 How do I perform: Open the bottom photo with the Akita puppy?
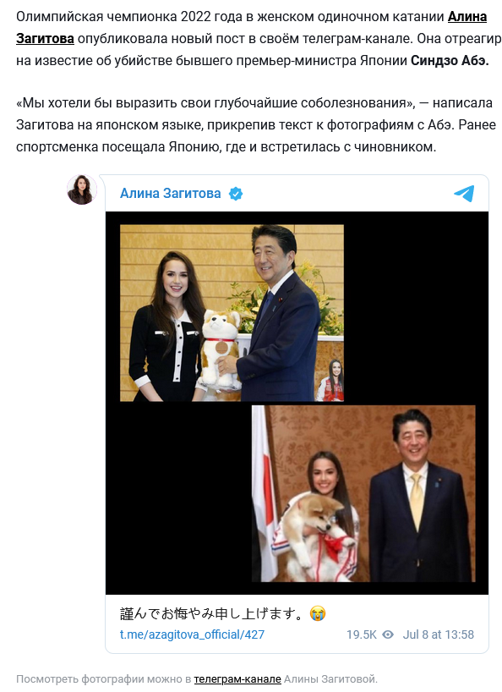tap(363, 493)
